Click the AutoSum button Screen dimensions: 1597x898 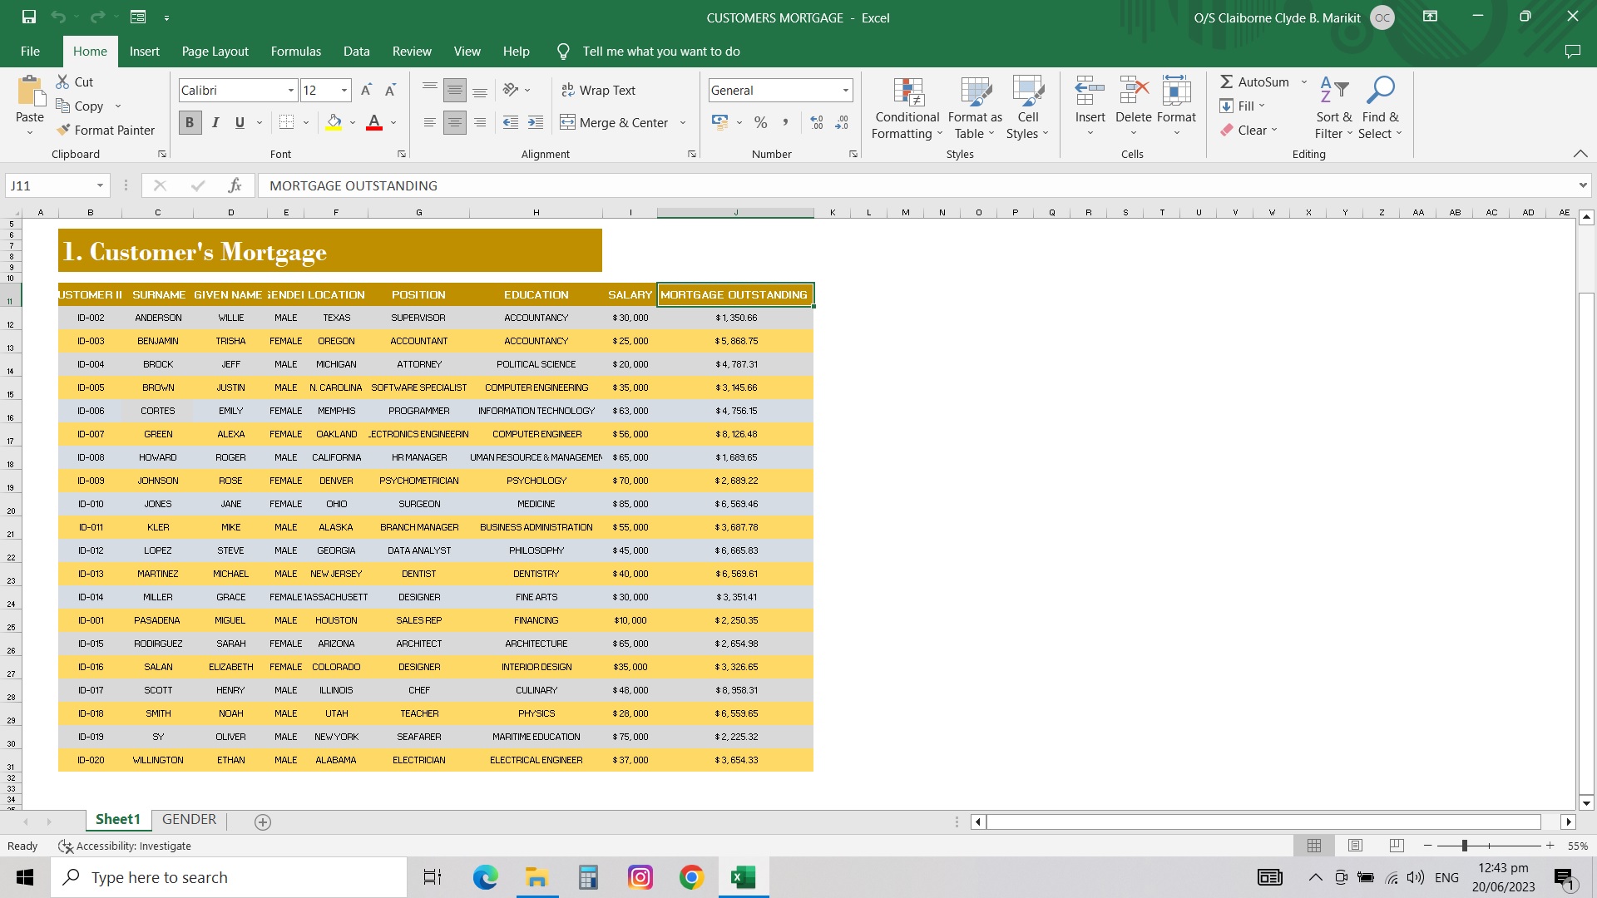[1254, 81]
